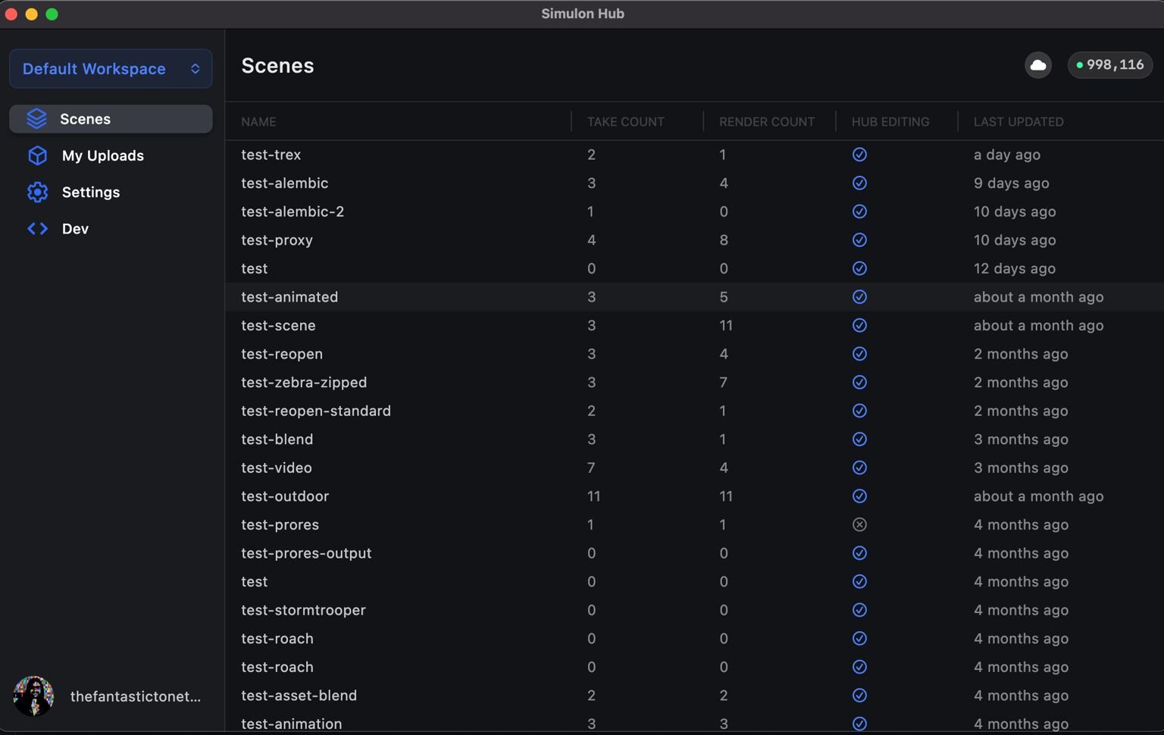Click the Name column header
The width and height of the screenshot is (1164, 735).
pos(258,122)
